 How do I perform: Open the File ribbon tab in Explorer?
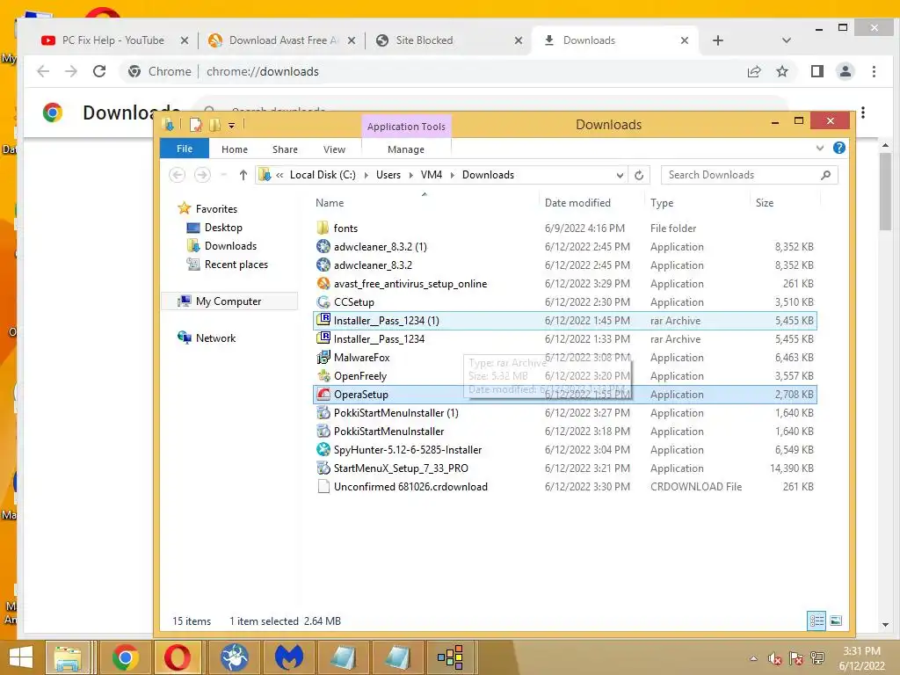185,149
